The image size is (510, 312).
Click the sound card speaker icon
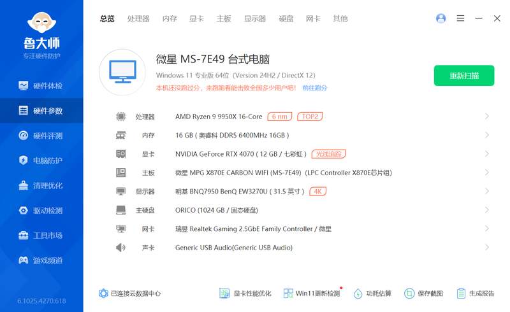(x=120, y=248)
